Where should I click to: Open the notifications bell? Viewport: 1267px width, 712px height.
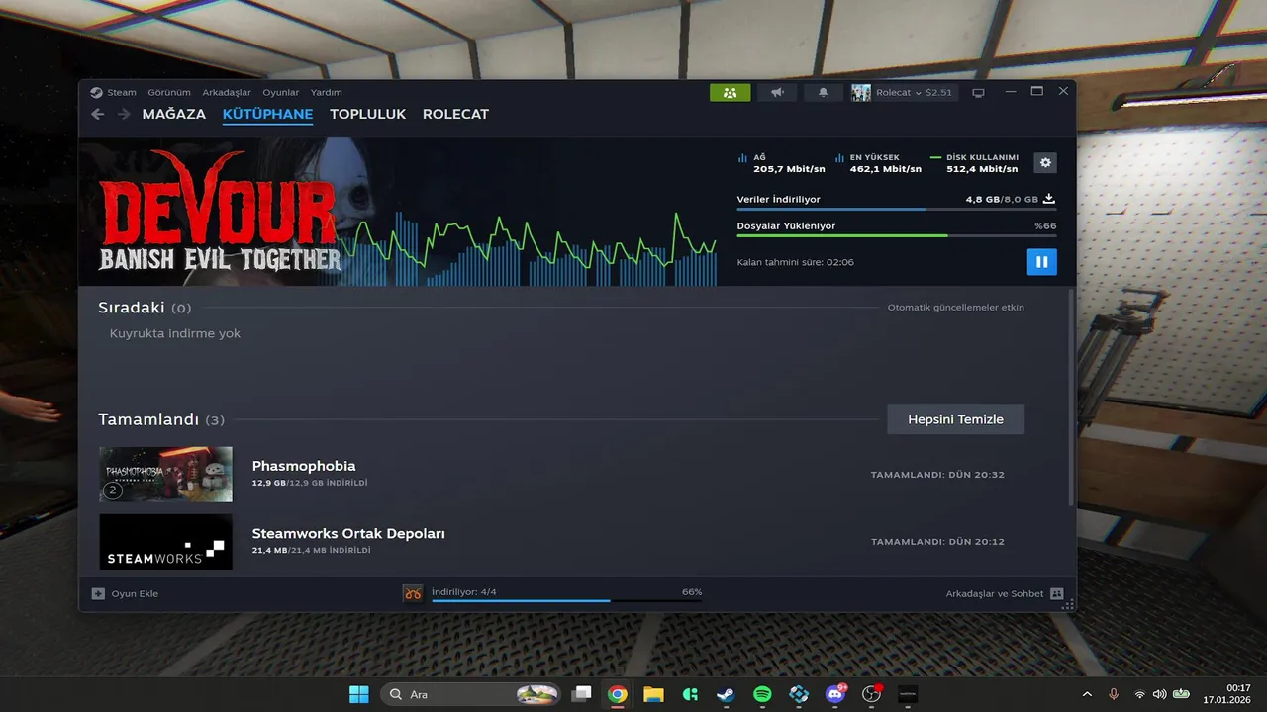pyautogui.click(x=823, y=92)
